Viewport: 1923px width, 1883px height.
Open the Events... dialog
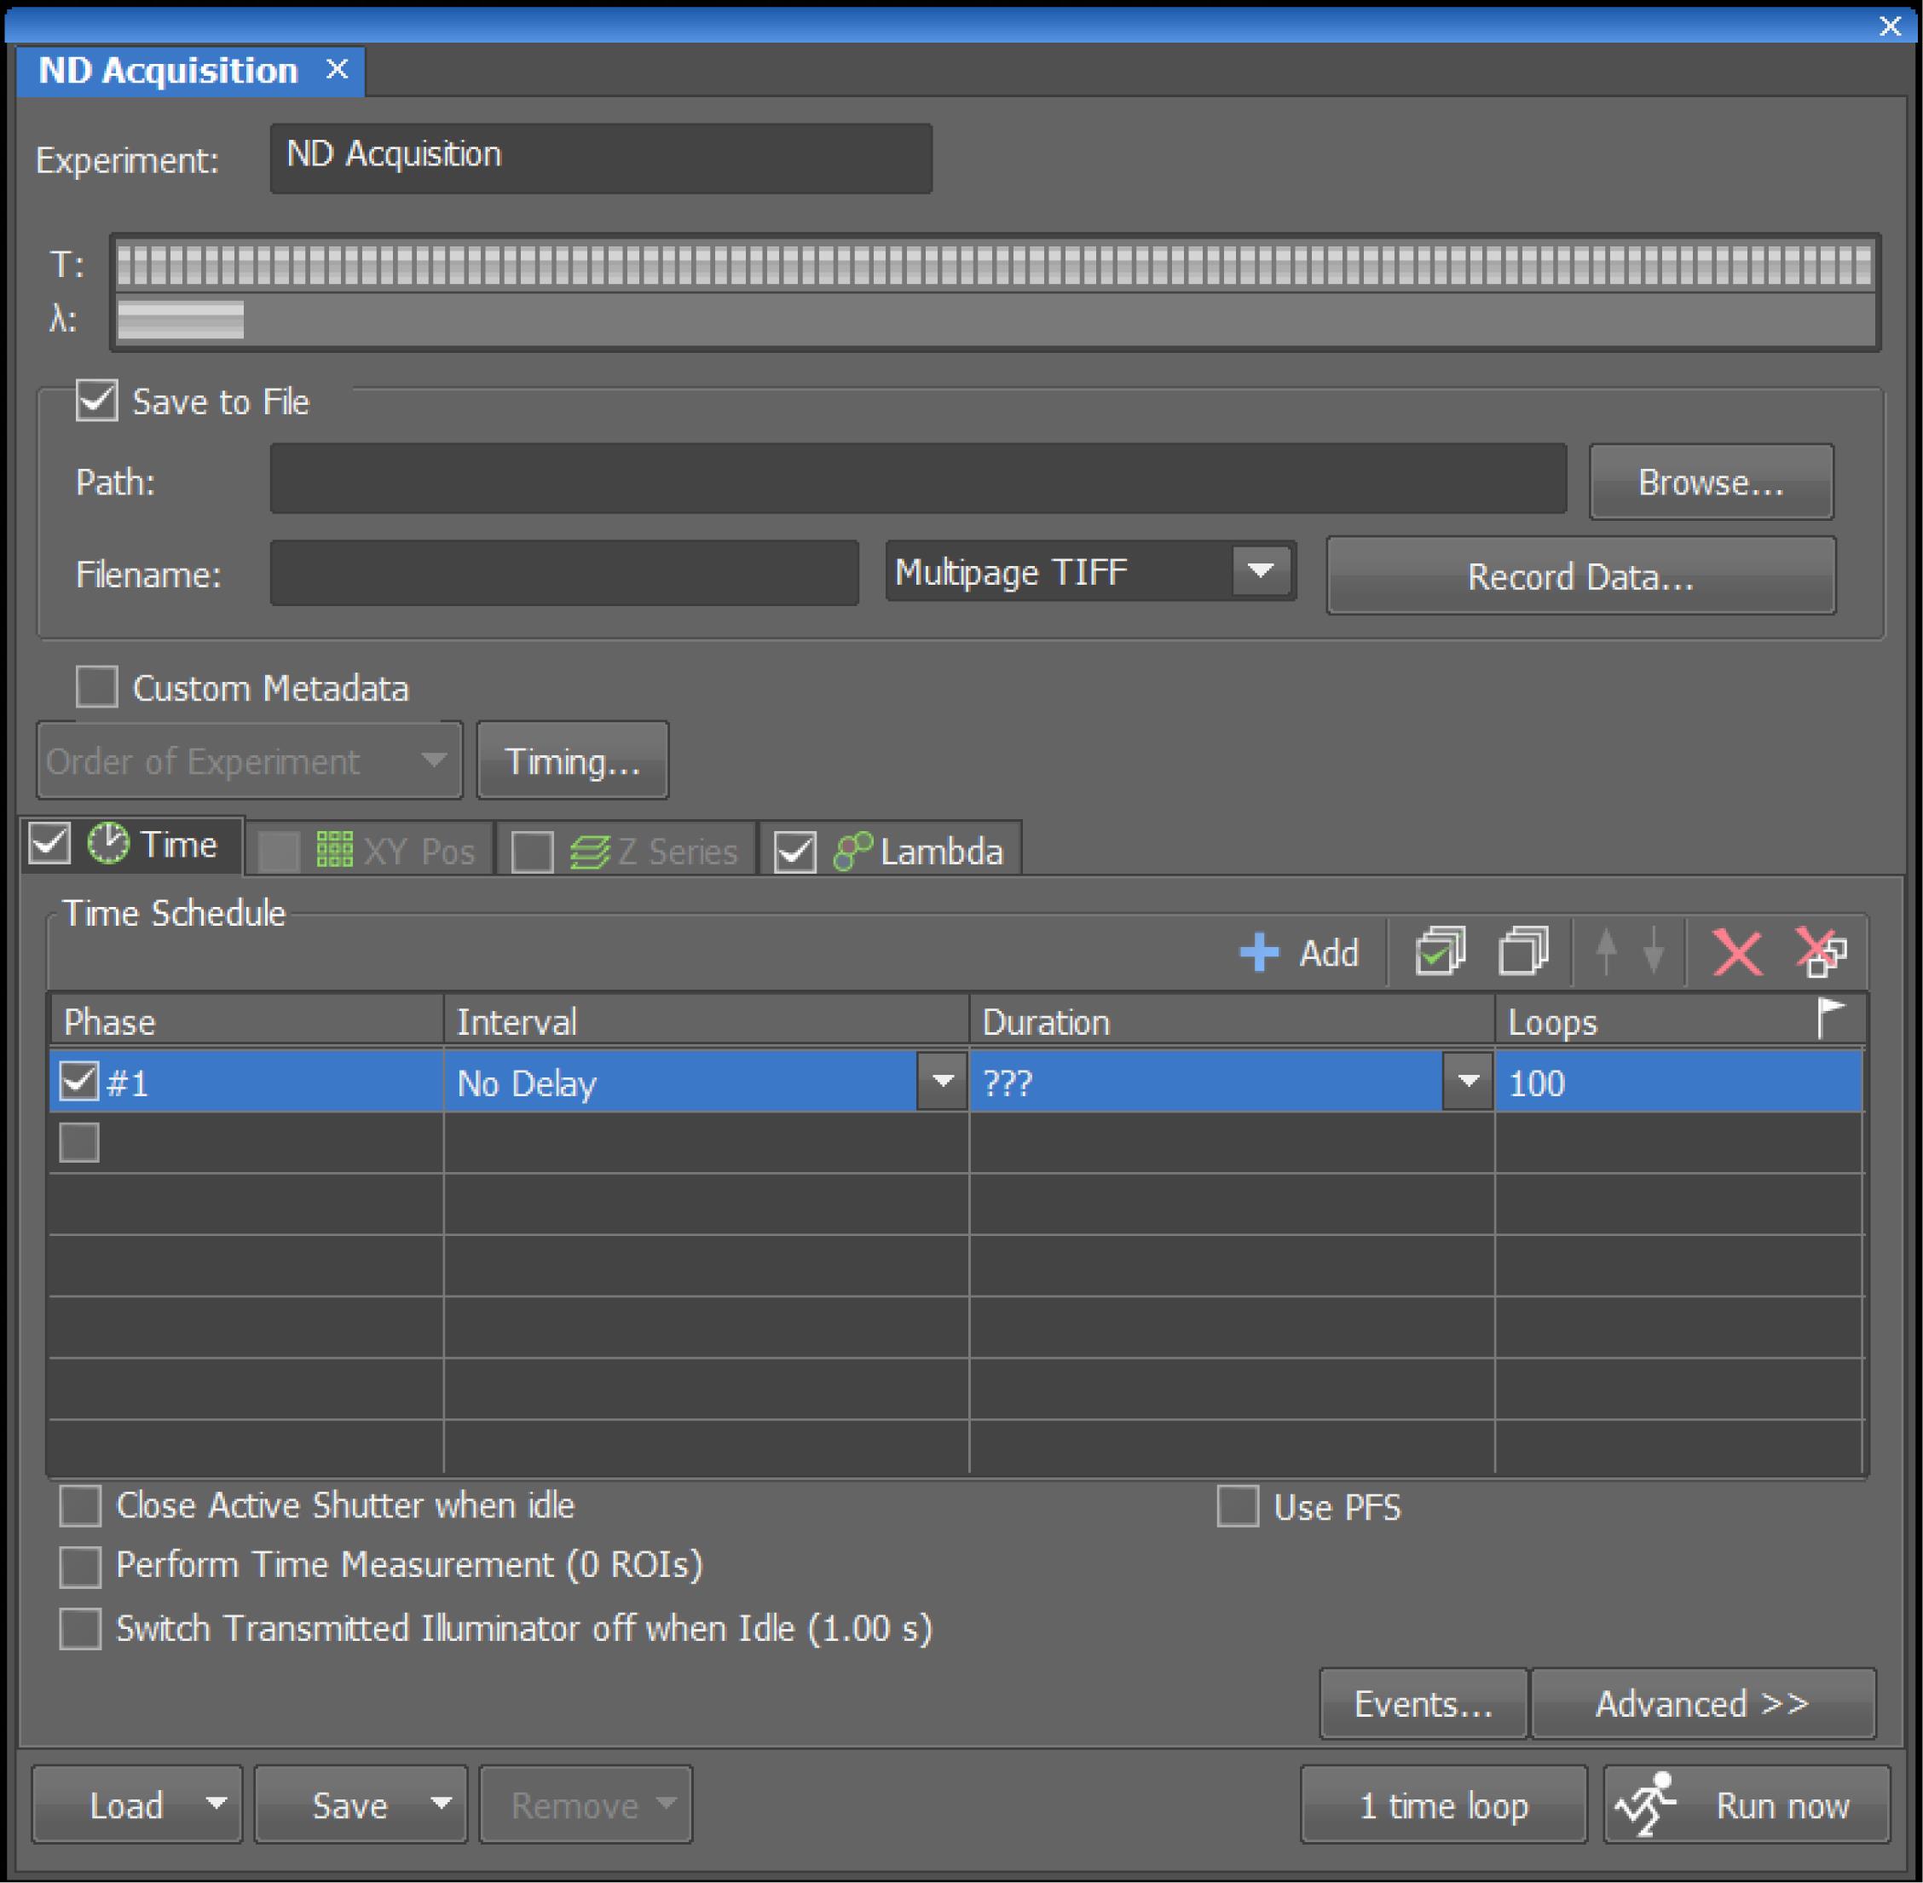coord(1423,1703)
